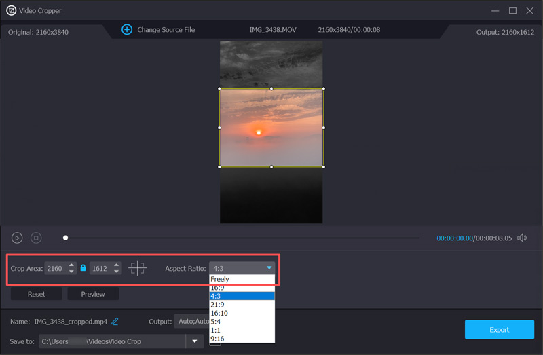Click the Reset button
The height and width of the screenshot is (355, 543).
(37, 294)
